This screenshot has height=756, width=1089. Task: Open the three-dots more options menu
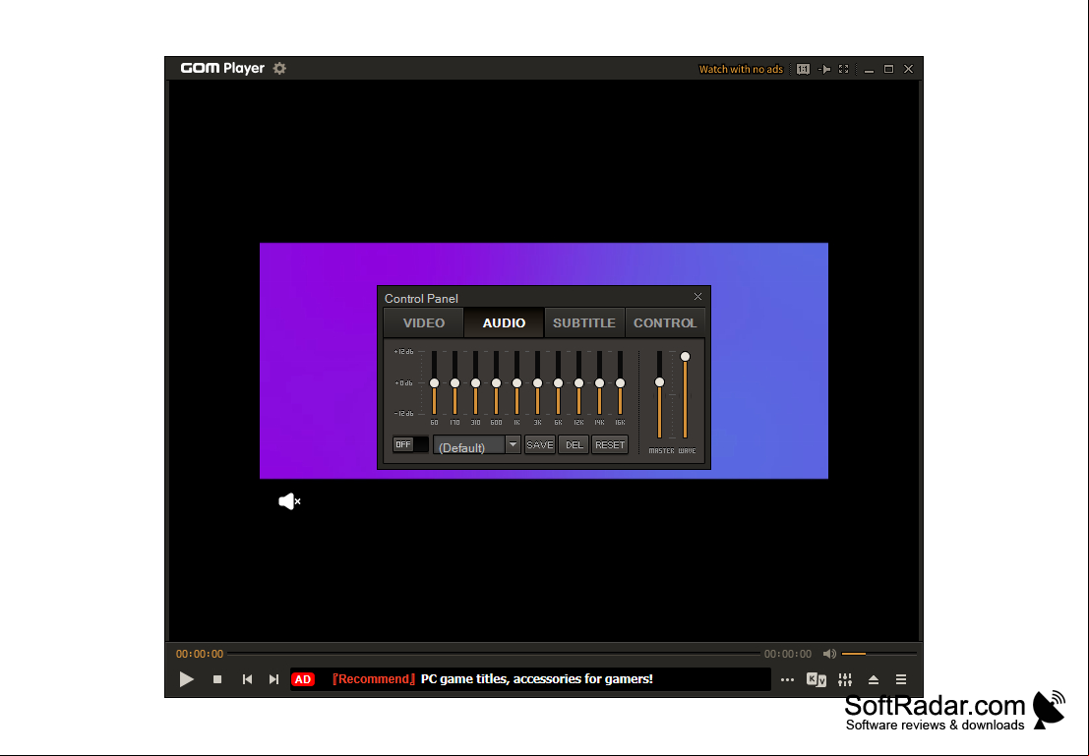click(x=787, y=679)
